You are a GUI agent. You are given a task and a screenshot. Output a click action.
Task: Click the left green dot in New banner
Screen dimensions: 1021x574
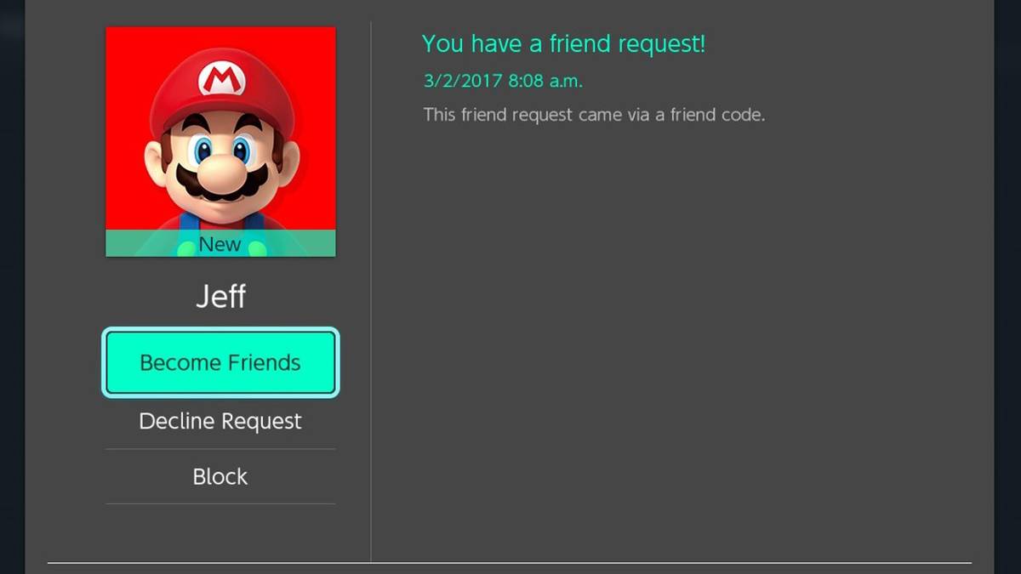coord(185,249)
